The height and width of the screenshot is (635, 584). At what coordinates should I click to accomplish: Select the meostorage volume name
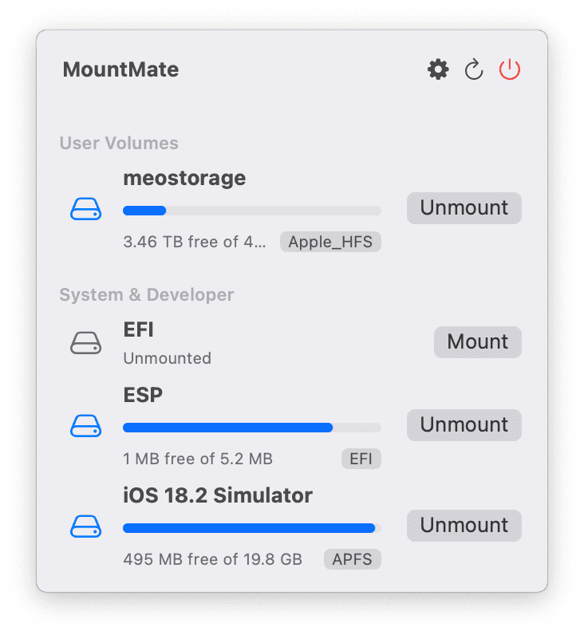(x=184, y=179)
